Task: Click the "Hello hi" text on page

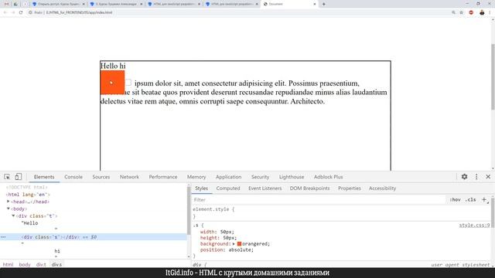Action: point(113,66)
